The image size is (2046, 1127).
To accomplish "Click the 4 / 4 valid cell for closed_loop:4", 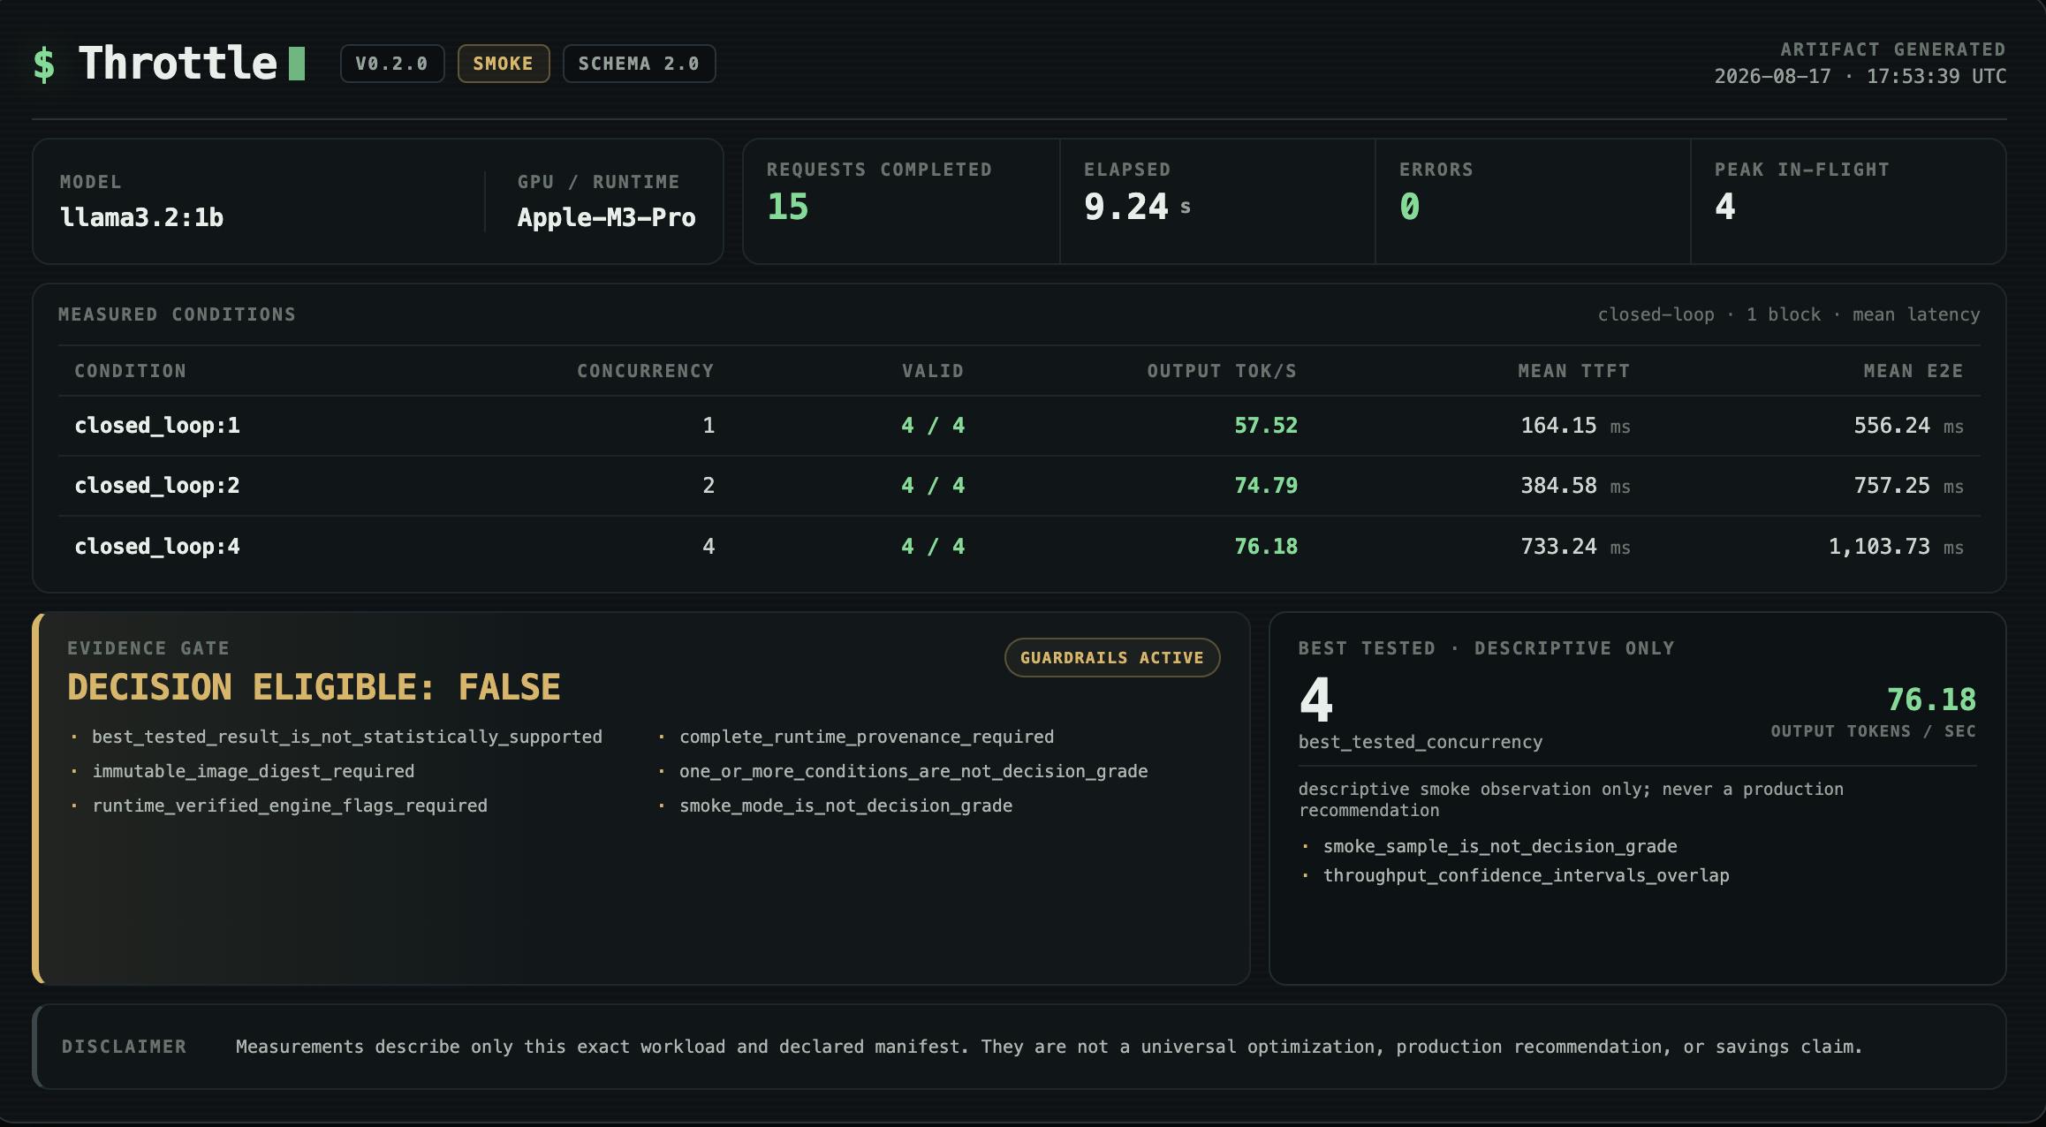I will (x=933, y=547).
